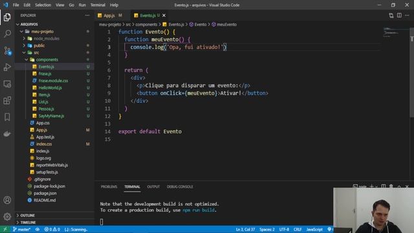Open Frase.module.css in the explorer
This screenshot has height=233, width=414.
click(53, 80)
